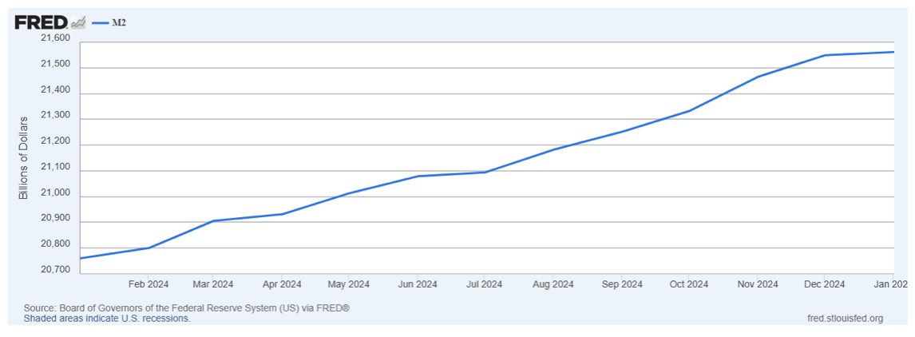Click the Aug 2024 x-axis label
Screen dimensions: 915x337
coord(554,284)
